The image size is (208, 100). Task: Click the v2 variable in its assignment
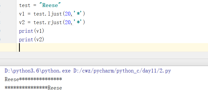pyautogui.click(x=22, y=23)
